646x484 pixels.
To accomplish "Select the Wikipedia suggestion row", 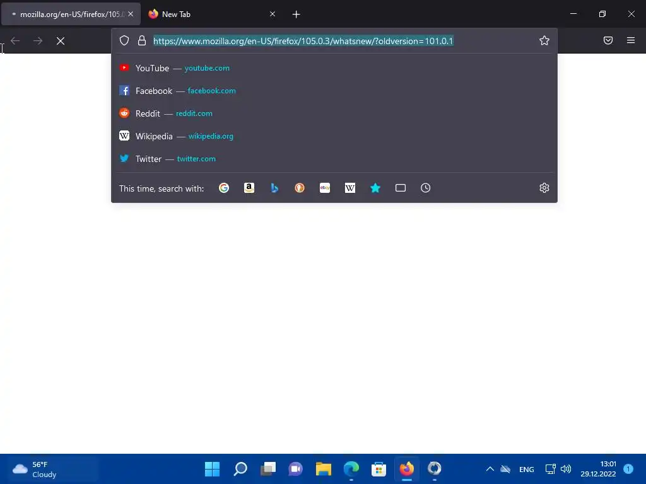I will (334, 136).
